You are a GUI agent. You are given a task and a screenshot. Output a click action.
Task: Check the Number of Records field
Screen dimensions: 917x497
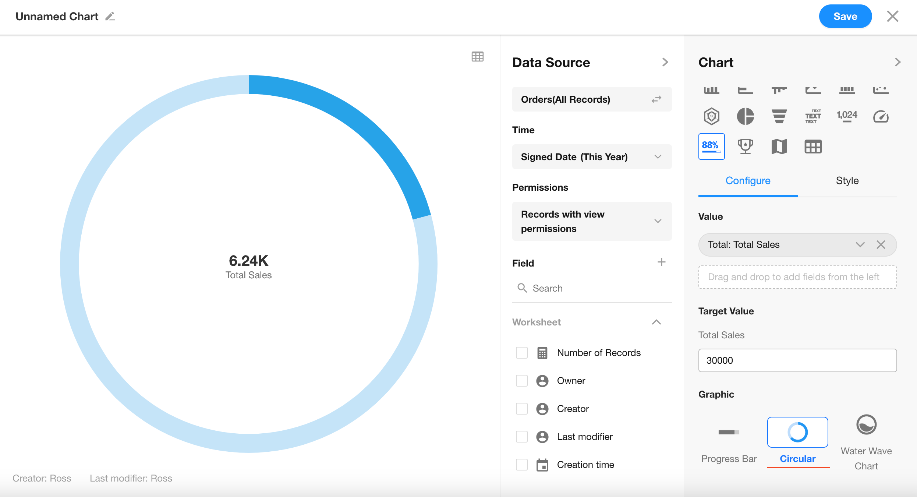[521, 353]
